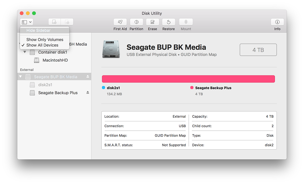
Task: Run First Aid on the disk
Action: (120, 22)
